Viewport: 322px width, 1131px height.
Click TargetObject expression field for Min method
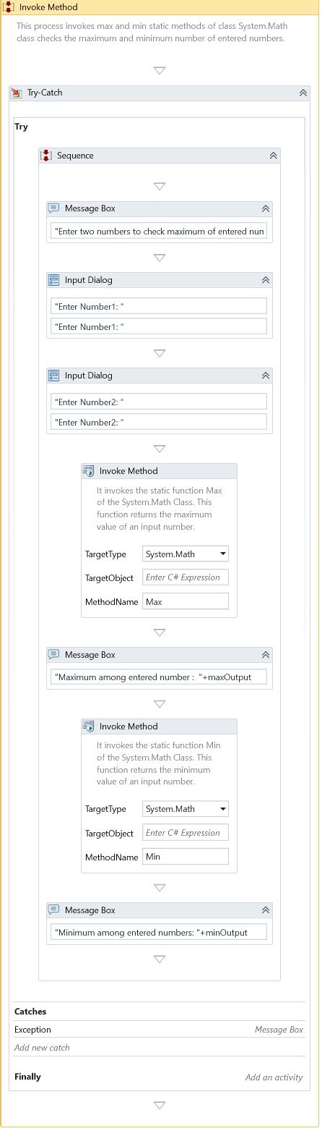pyautogui.click(x=186, y=833)
